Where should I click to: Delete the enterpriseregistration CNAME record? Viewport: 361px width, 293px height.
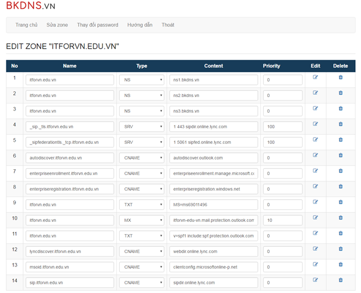pyautogui.click(x=340, y=186)
